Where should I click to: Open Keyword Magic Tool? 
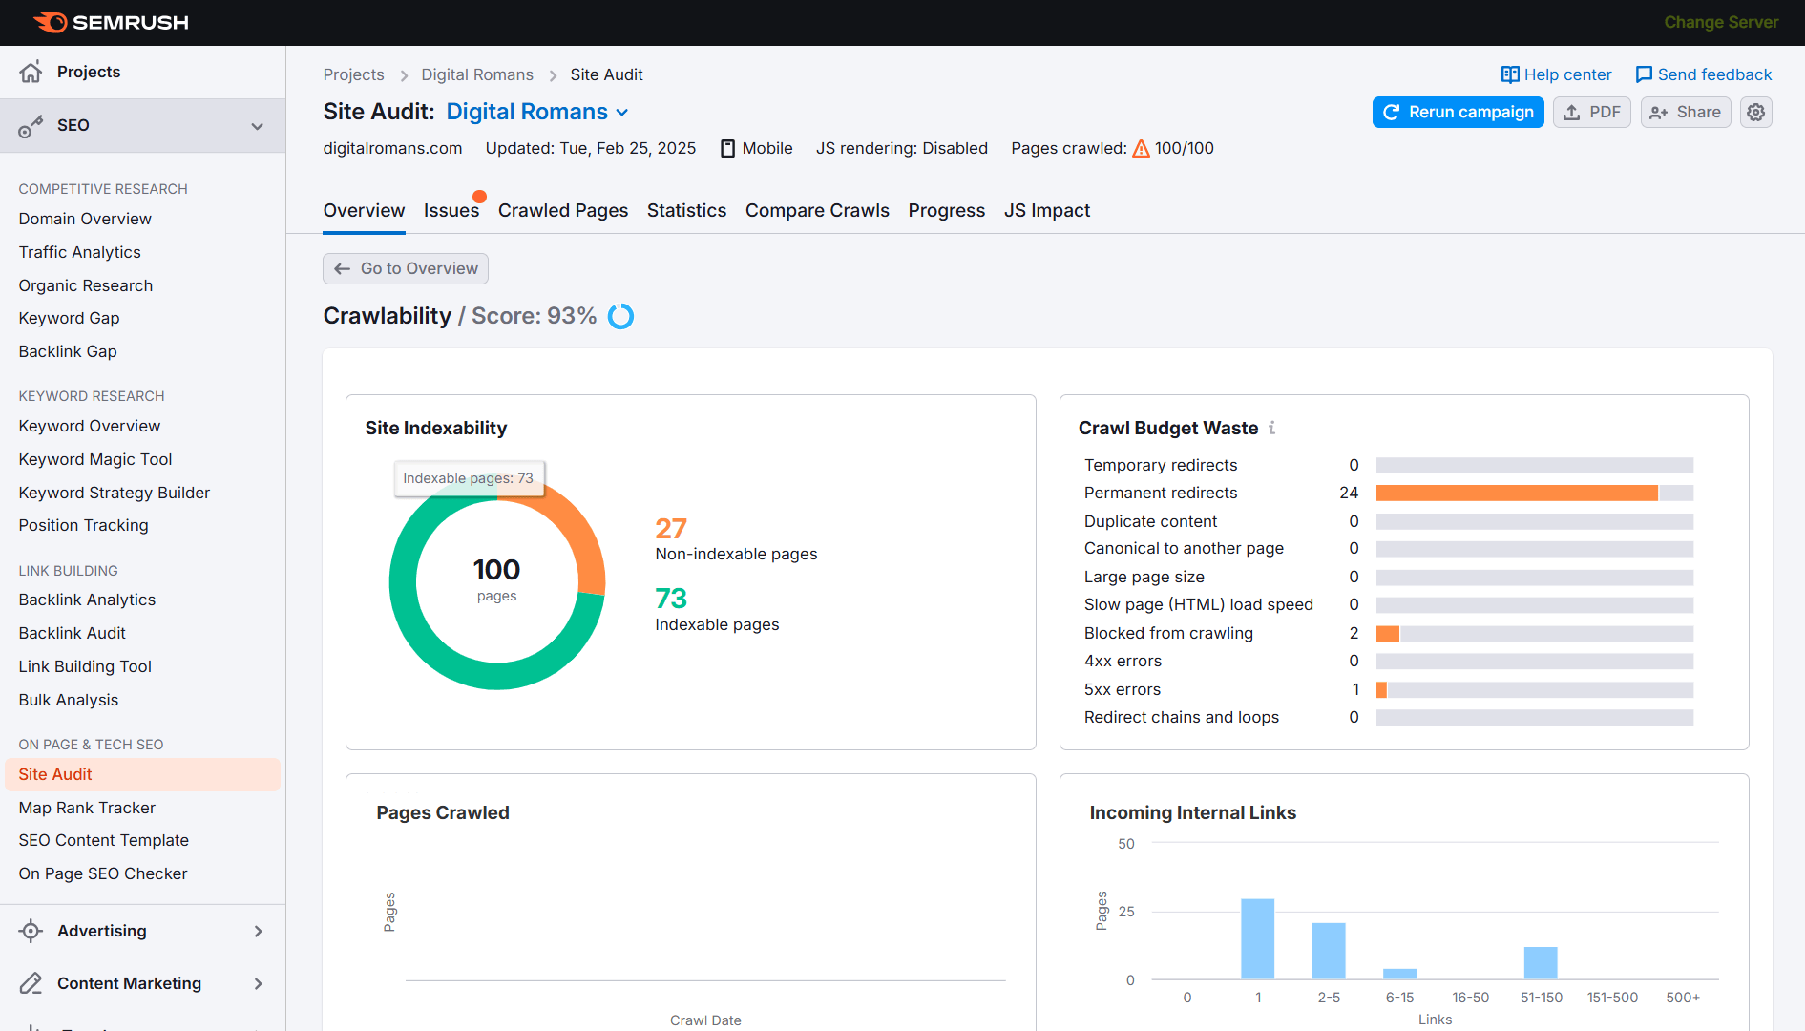coord(94,459)
